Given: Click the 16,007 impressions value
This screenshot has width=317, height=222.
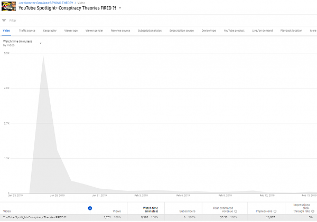Looking at the screenshot, I should point(271,217).
